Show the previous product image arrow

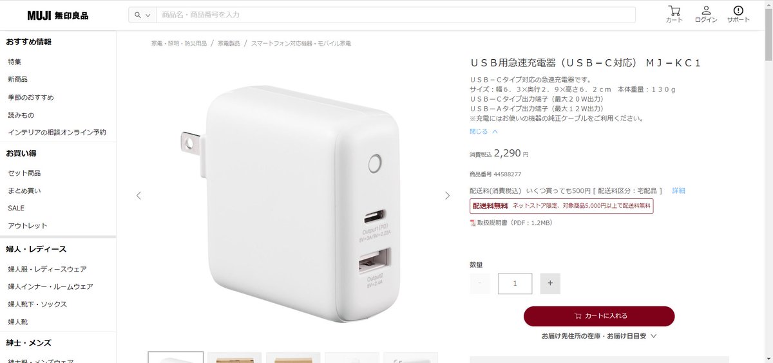click(138, 196)
